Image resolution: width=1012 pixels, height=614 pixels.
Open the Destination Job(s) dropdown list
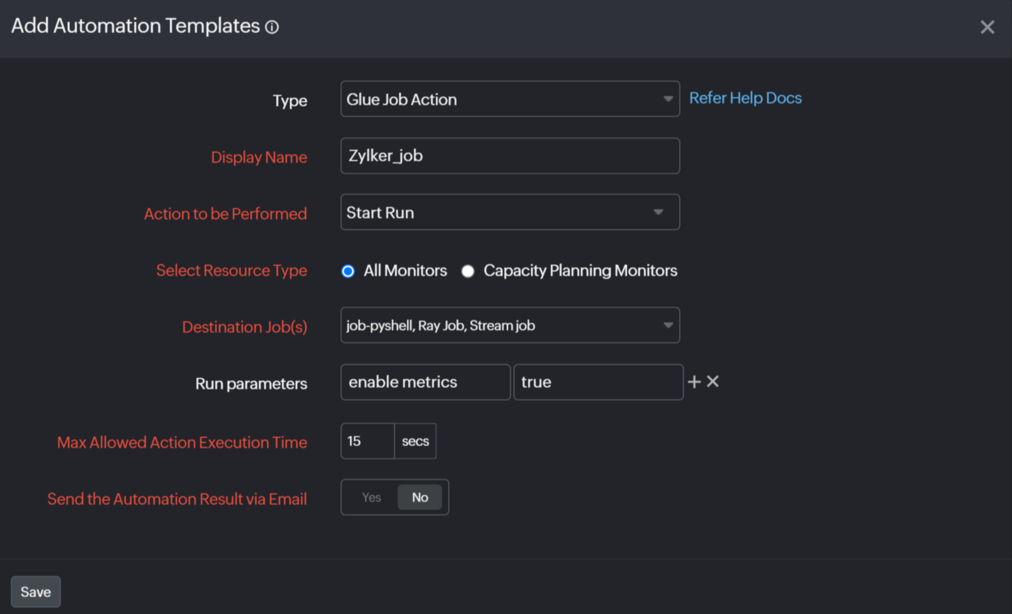(x=509, y=325)
